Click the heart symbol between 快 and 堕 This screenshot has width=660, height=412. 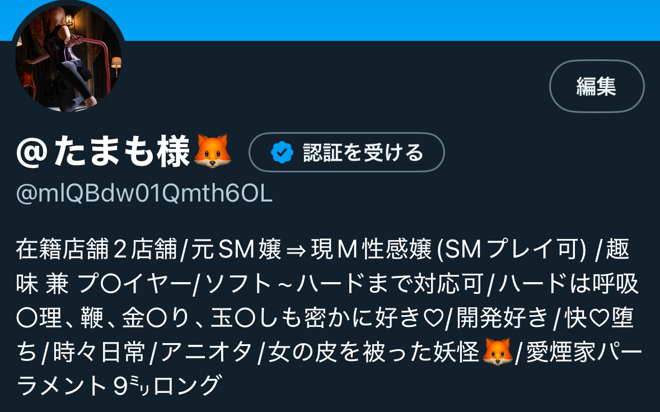[598, 318]
